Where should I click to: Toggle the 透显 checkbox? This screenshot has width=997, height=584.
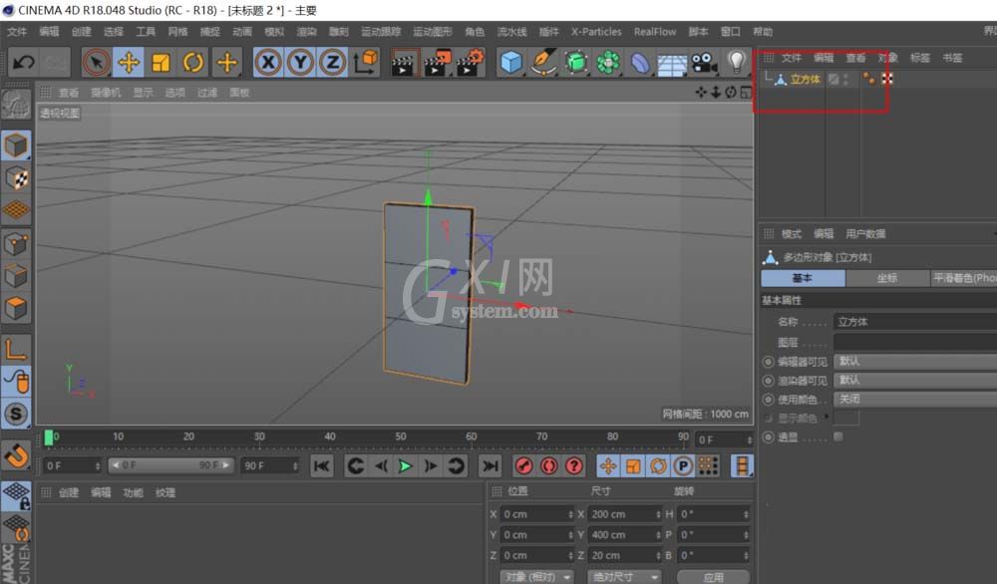tap(838, 437)
